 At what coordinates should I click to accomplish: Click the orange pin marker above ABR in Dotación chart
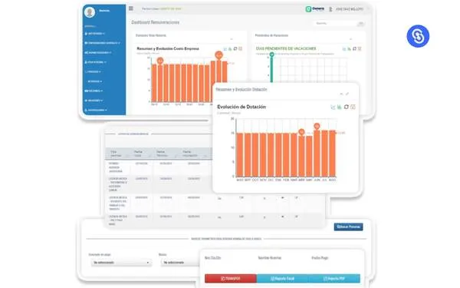point(301,132)
